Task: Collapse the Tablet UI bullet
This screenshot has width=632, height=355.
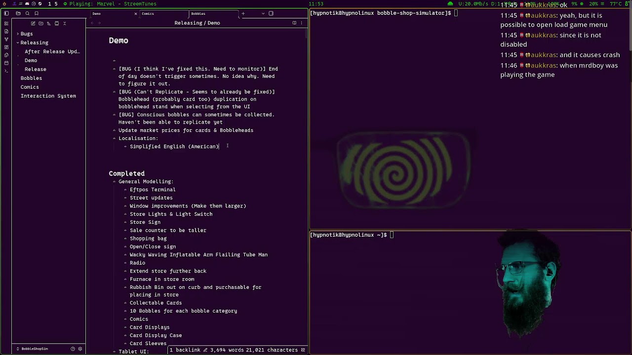Action: point(114,352)
